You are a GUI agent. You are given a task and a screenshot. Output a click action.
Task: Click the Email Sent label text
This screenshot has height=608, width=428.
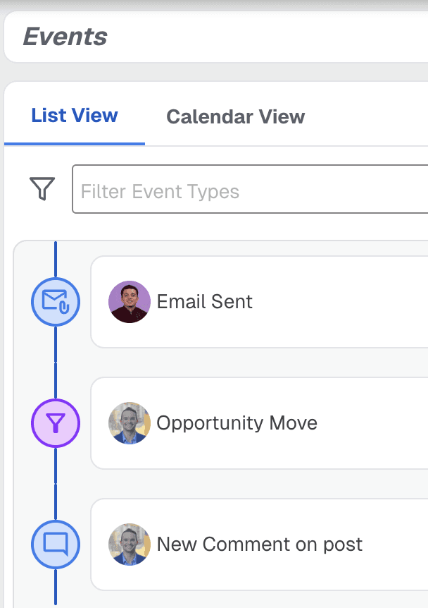pos(205,301)
